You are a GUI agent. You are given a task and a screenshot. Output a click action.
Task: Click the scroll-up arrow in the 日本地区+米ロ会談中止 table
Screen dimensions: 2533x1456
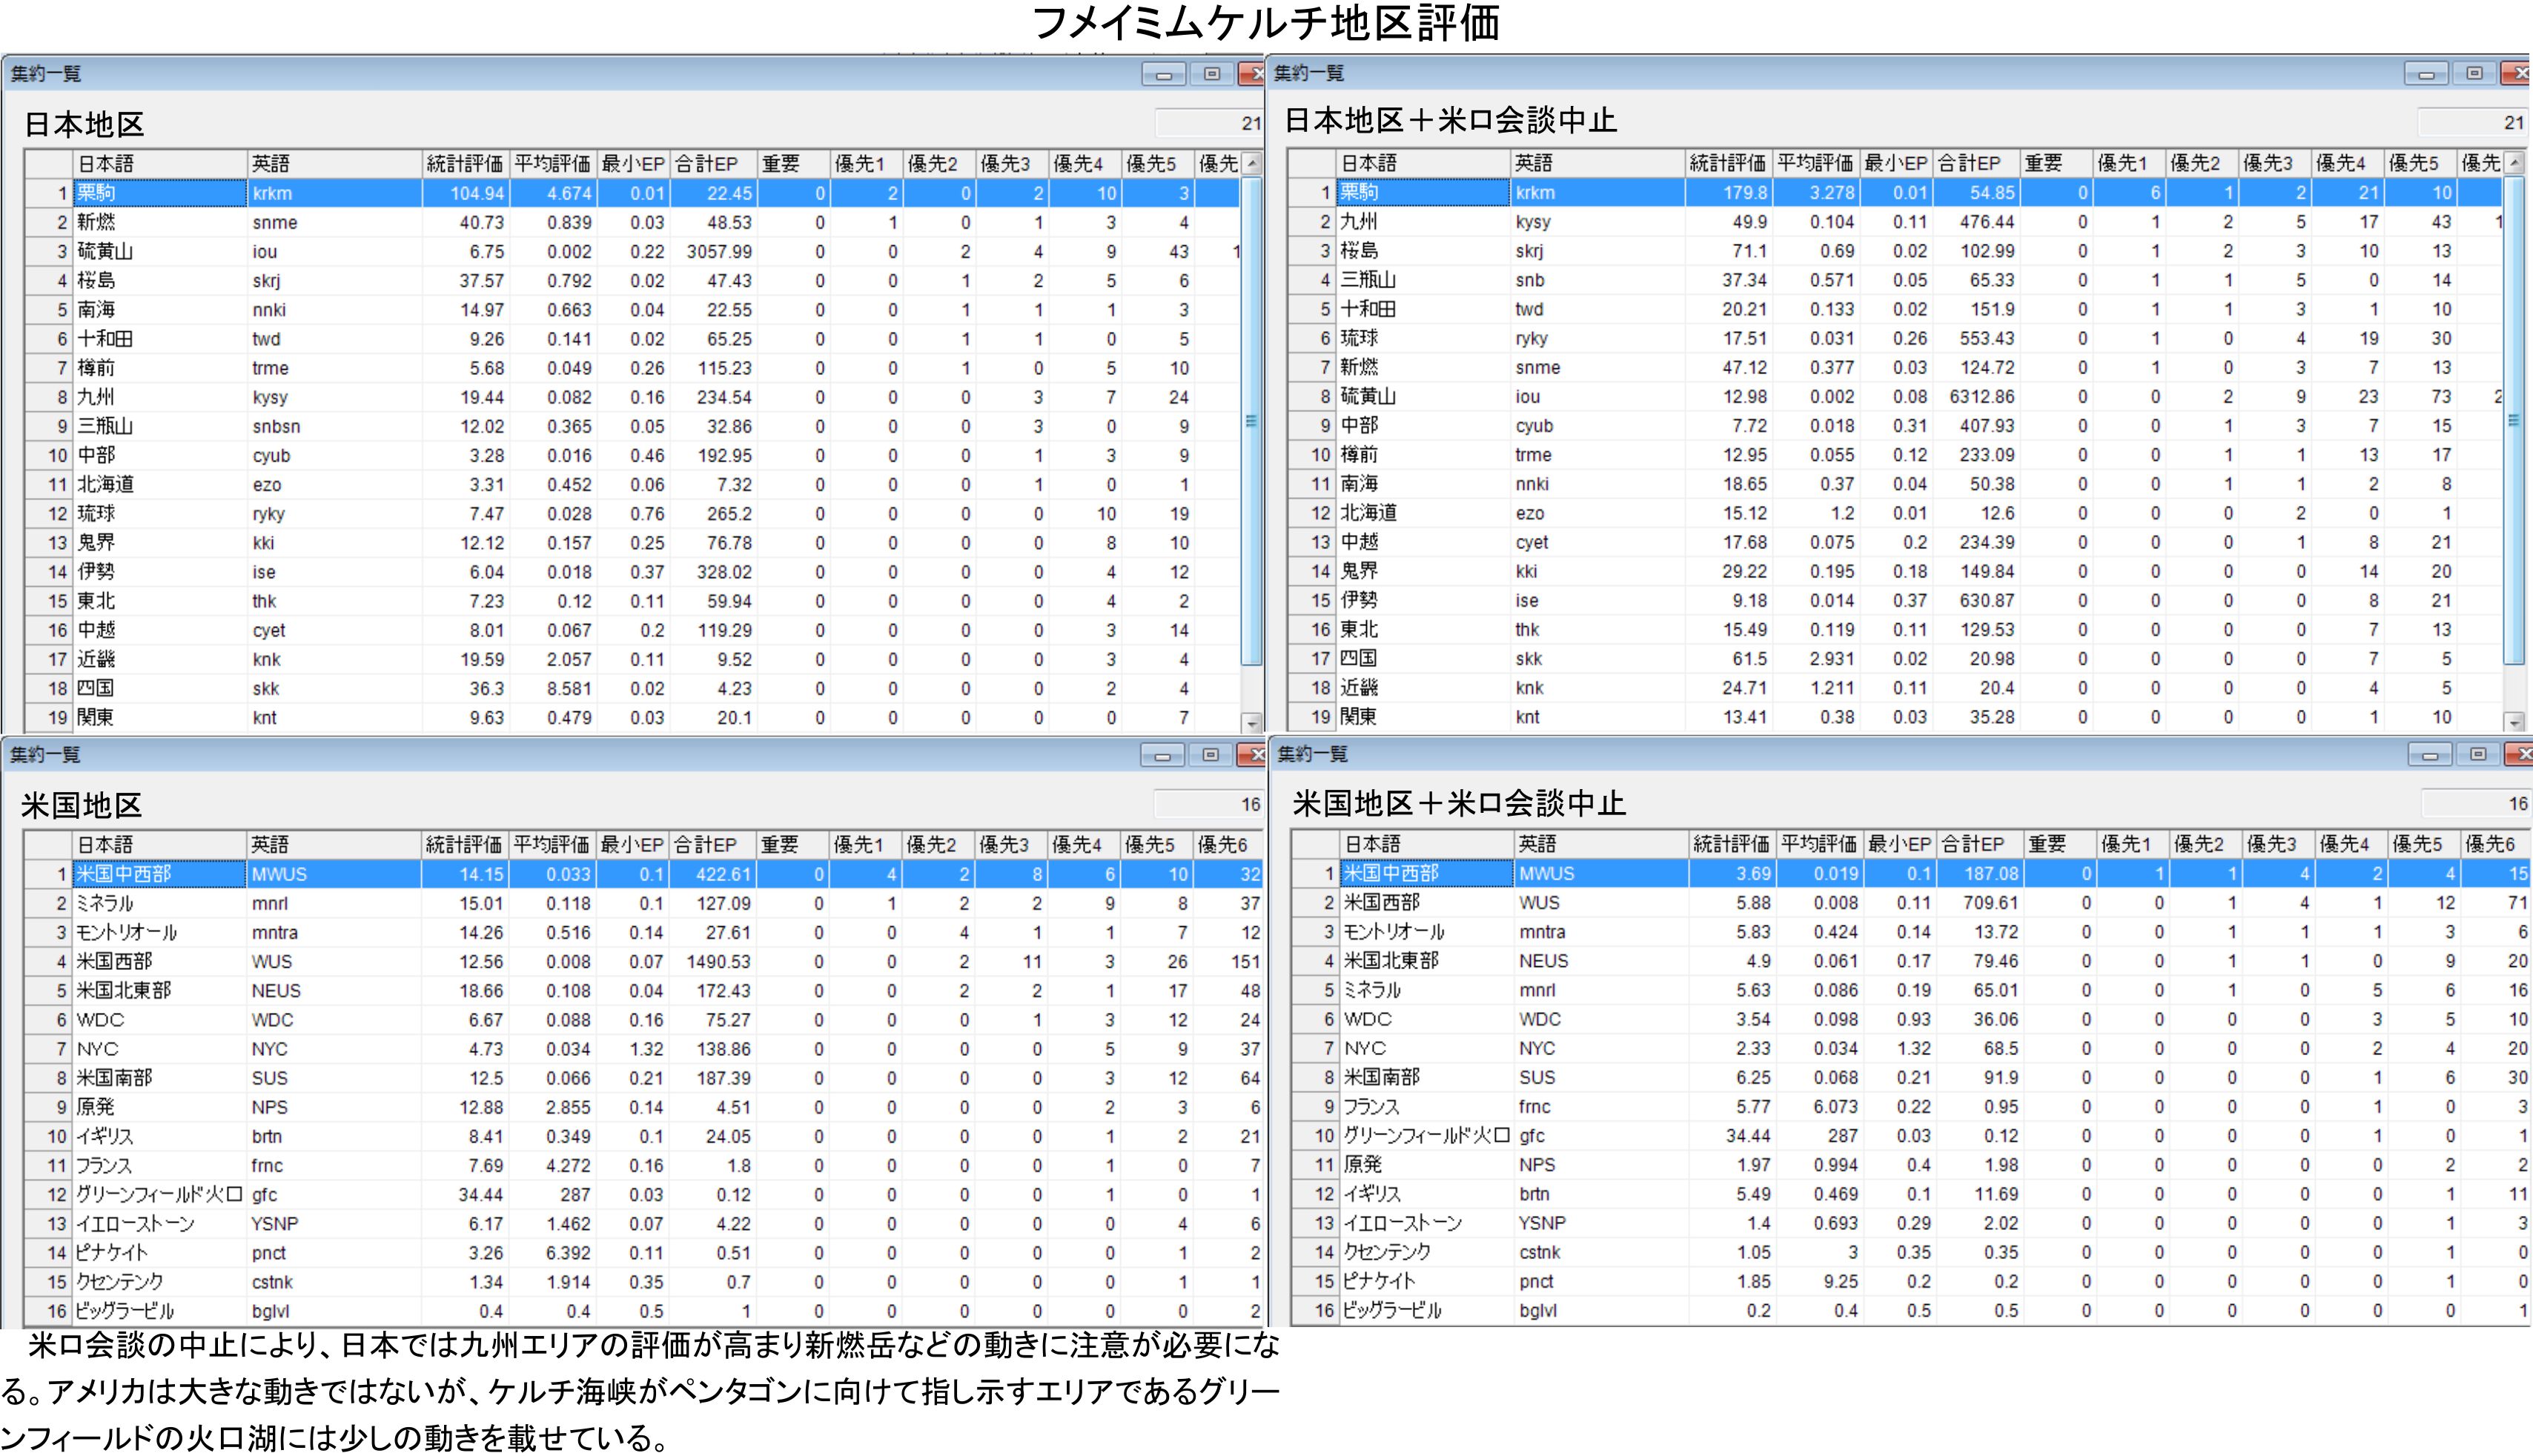pyautogui.click(x=2515, y=162)
